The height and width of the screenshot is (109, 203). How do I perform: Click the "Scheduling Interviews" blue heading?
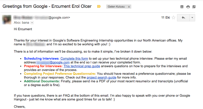tap(41, 59)
